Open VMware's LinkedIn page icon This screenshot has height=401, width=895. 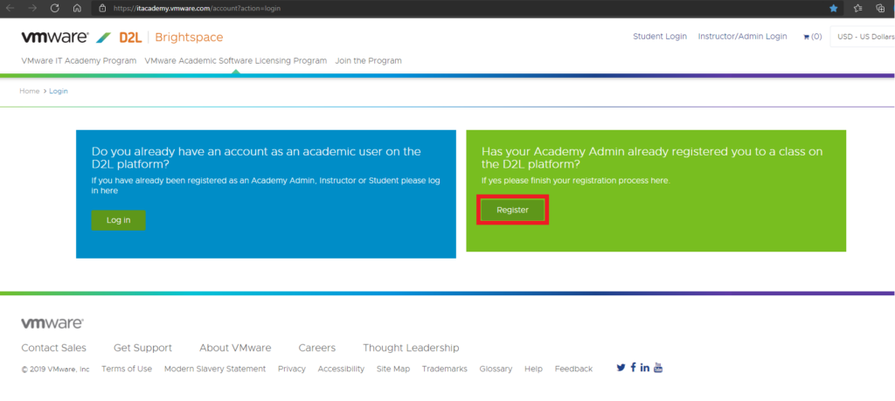[645, 367]
